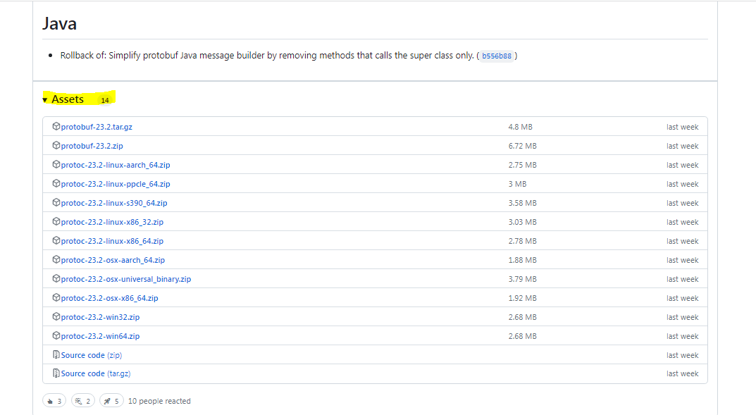Click '10 people reacted' text
Image resolution: width=756 pixels, height=415 pixels.
(x=159, y=401)
